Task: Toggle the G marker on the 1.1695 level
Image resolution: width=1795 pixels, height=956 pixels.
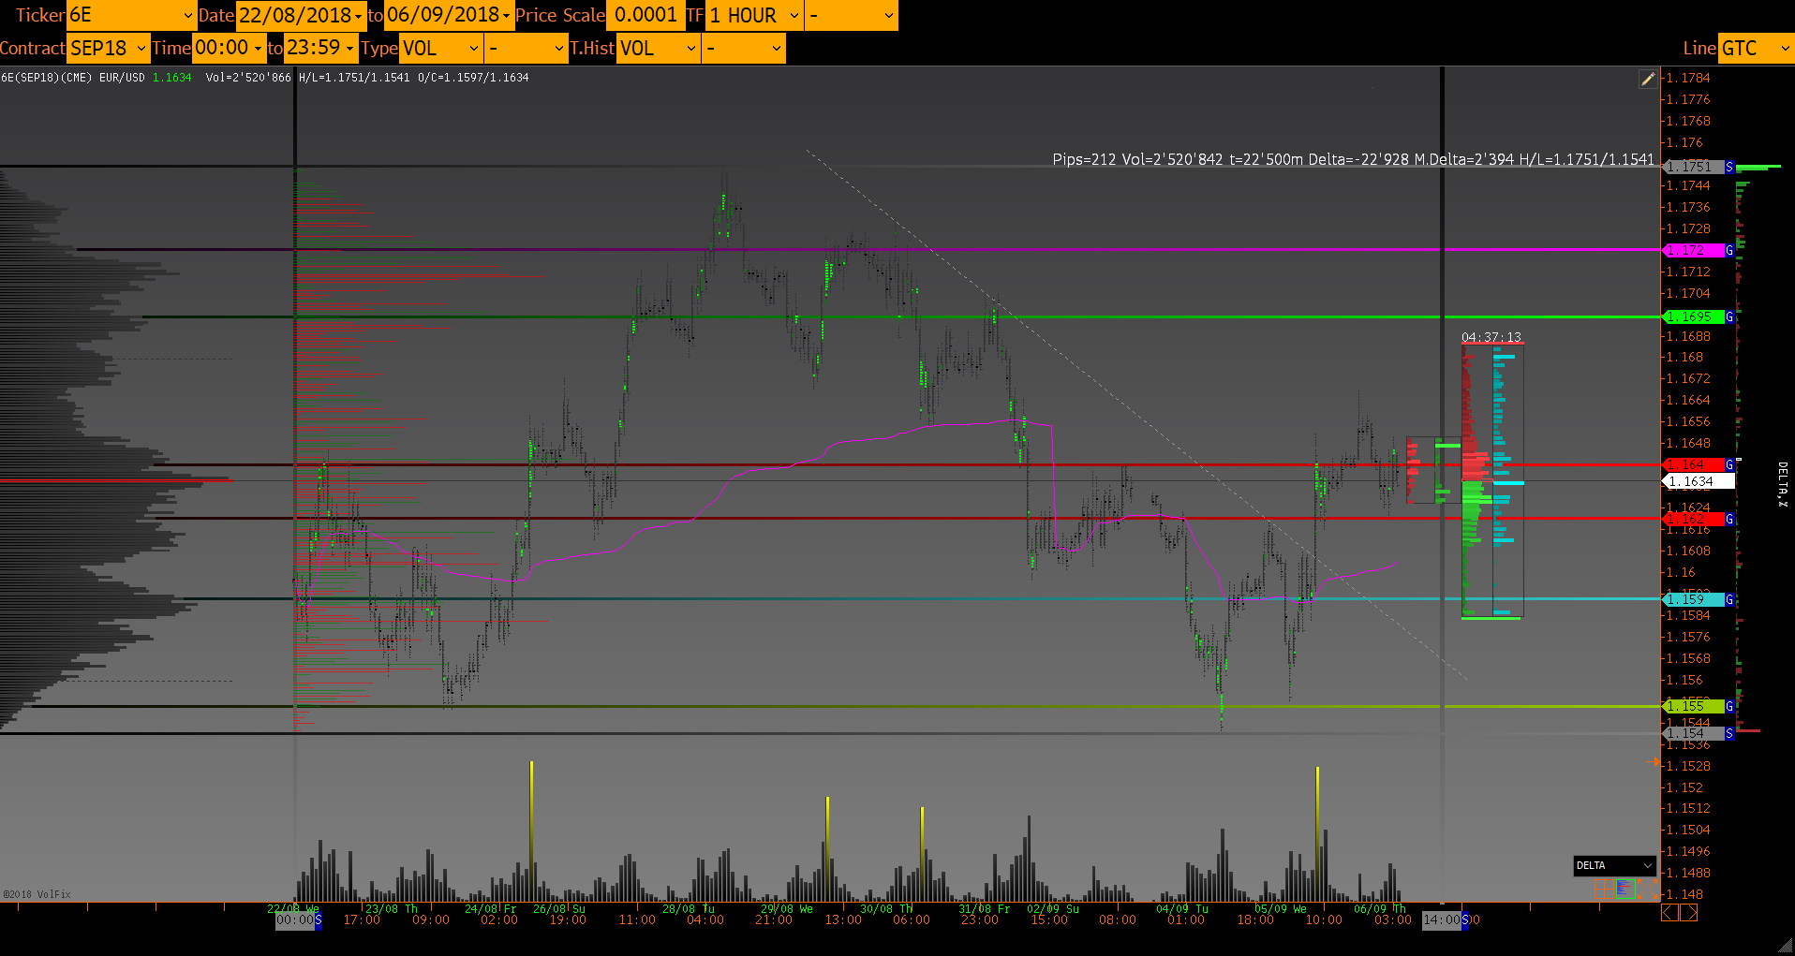Action: click(1729, 317)
